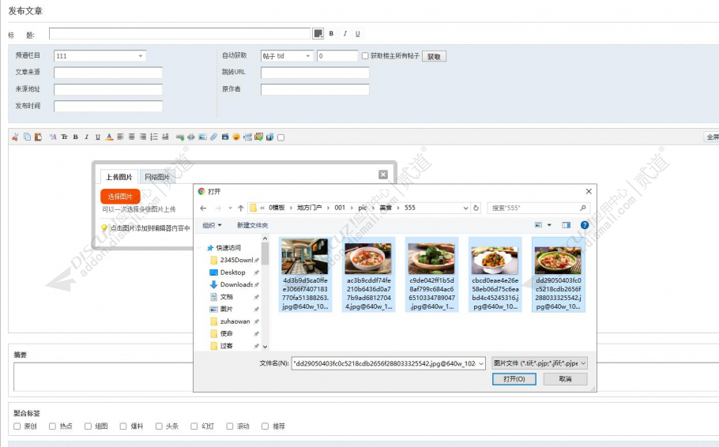This screenshot has width=719, height=447.
Task: Select 快速访问 in the navigation tree
Action: [x=228, y=247]
